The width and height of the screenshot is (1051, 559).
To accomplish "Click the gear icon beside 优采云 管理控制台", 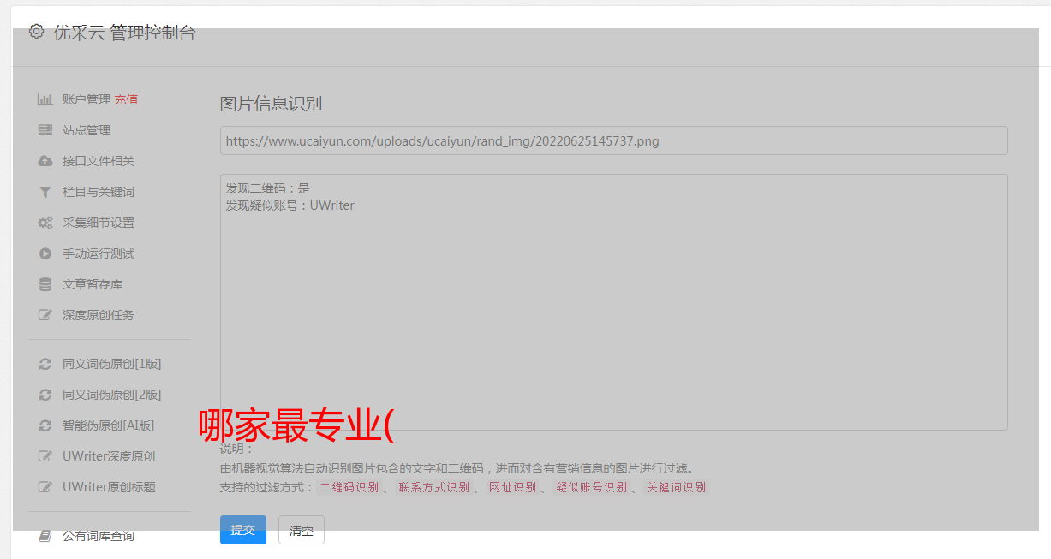I will point(36,32).
